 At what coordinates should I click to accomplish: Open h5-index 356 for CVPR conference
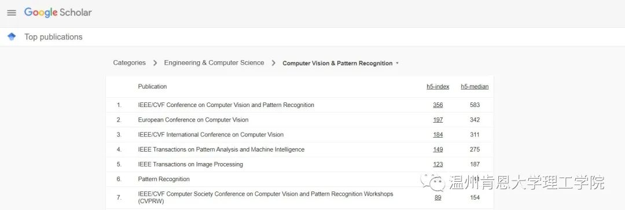click(x=437, y=105)
